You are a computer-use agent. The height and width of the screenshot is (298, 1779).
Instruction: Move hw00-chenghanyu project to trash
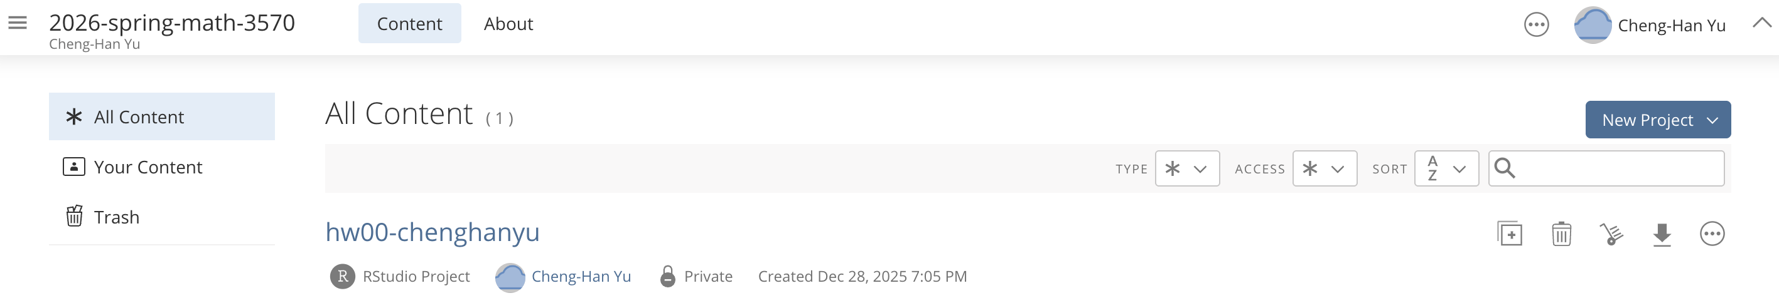pos(1561,234)
